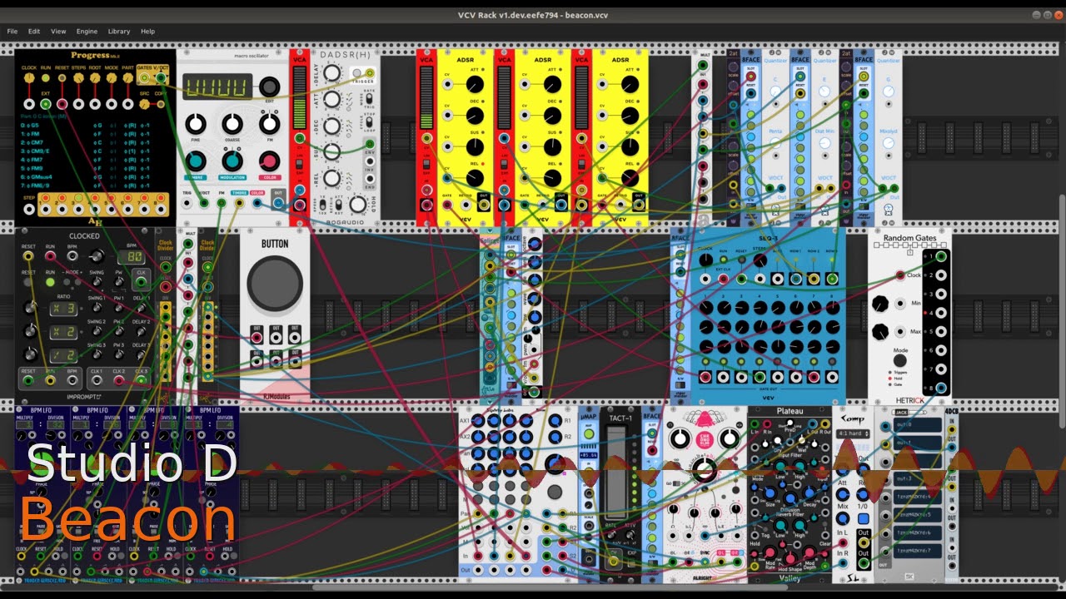Click the Random Gates Max knob

tap(881, 333)
